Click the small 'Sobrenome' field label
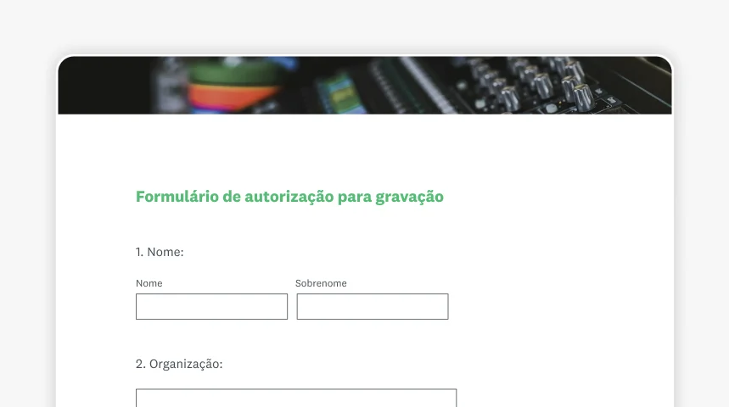This screenshot has width=729, height=407. [x=321, y=283]
